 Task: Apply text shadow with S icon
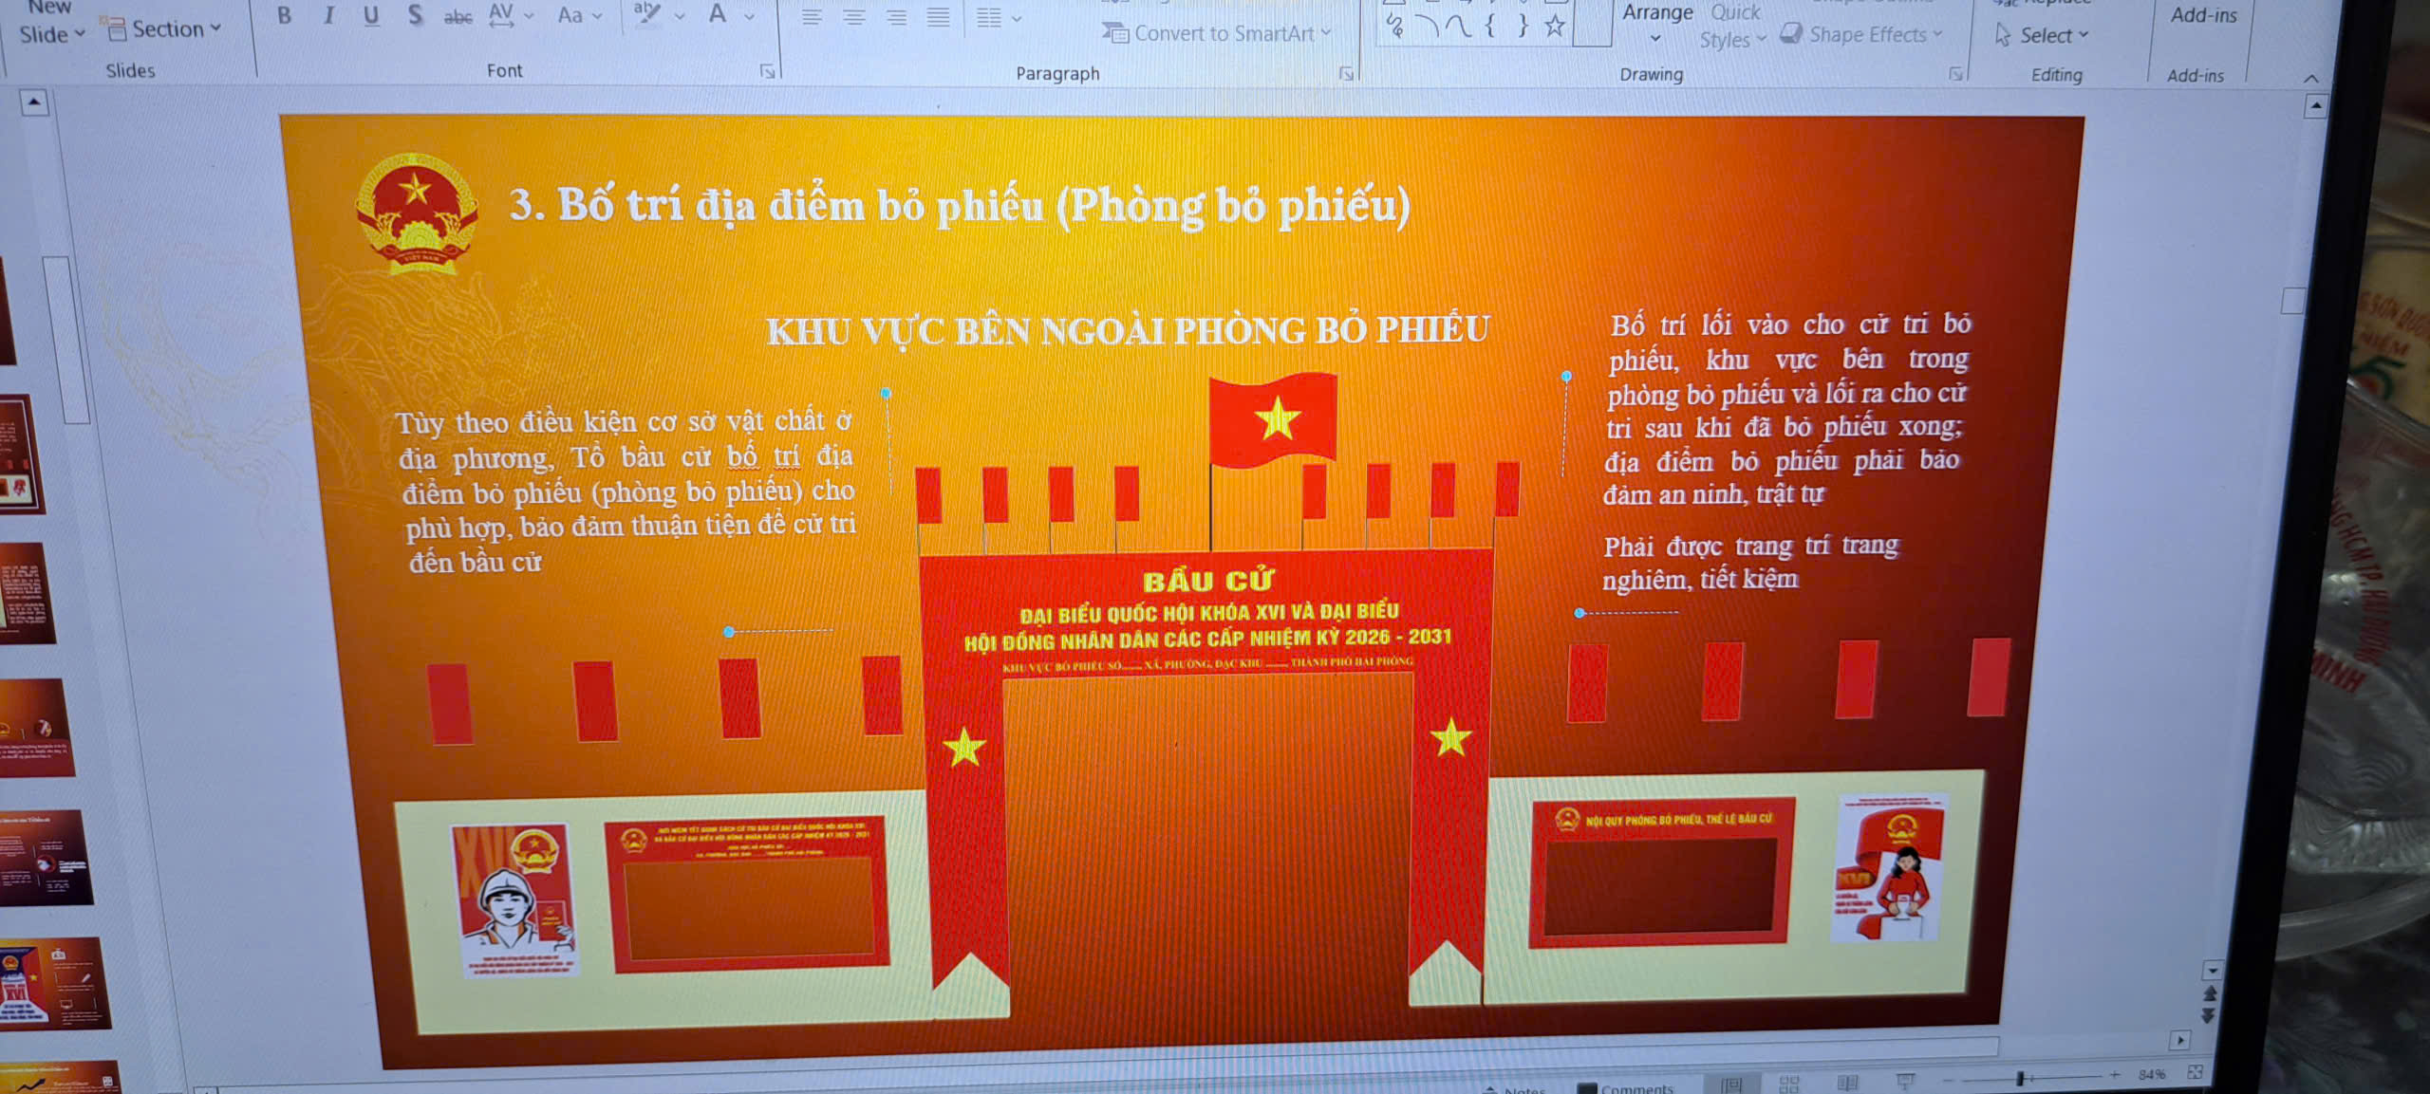[415, 15]
